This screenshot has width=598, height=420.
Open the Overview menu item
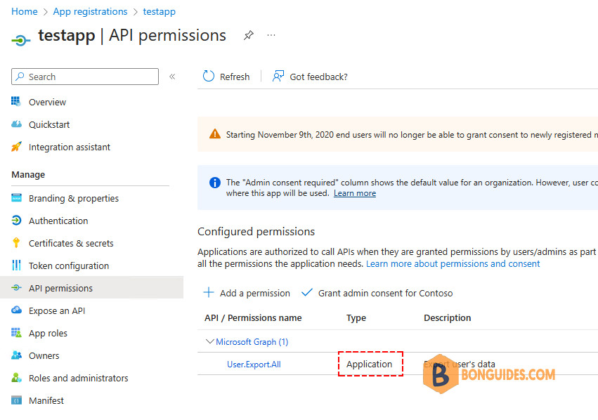[47, 102]
